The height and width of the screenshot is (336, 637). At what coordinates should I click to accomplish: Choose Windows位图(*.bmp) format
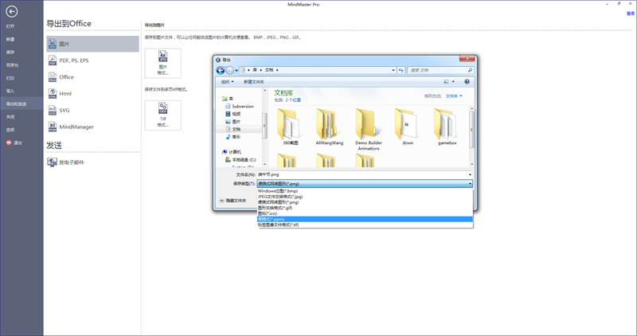pos(365,191)
